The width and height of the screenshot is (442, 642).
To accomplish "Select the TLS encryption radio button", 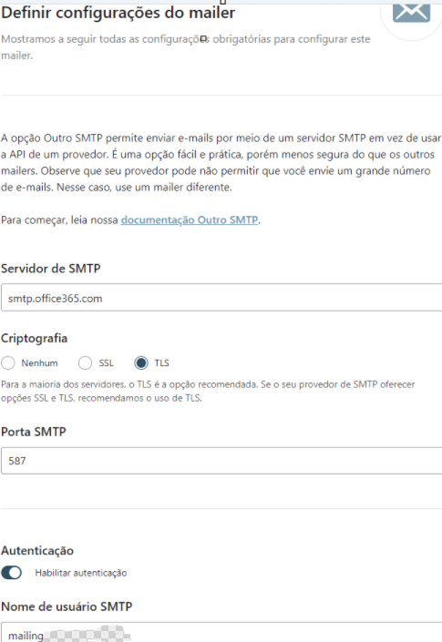I will [141, 362].
